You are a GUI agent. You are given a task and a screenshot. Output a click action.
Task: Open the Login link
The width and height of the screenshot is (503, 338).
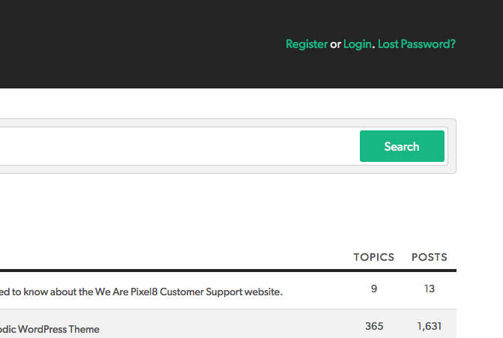point(357,44)
